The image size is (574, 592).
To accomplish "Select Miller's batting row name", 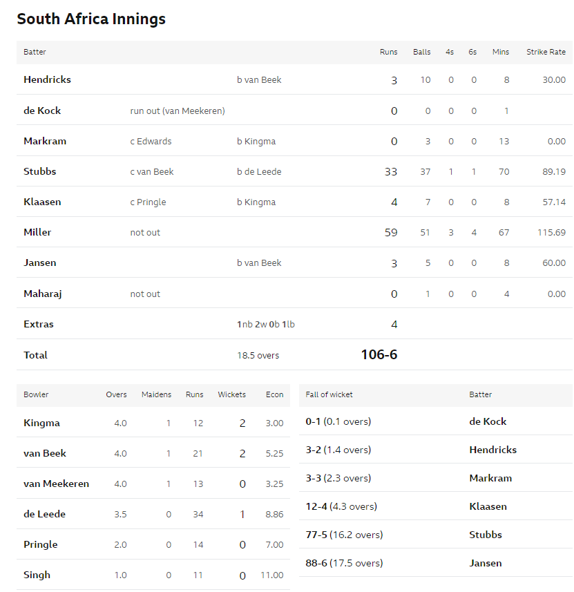I will pos(37,232).
